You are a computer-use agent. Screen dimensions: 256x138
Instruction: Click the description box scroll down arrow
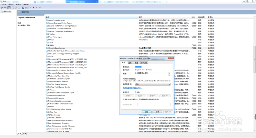(x=169, y=75)
